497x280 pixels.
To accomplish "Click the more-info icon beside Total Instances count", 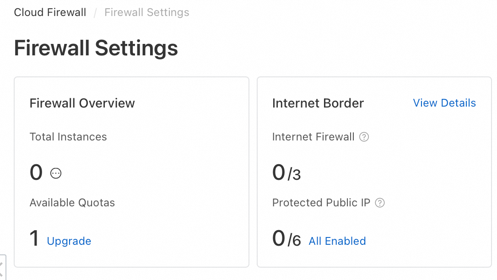I will click(x=56, y=173).
